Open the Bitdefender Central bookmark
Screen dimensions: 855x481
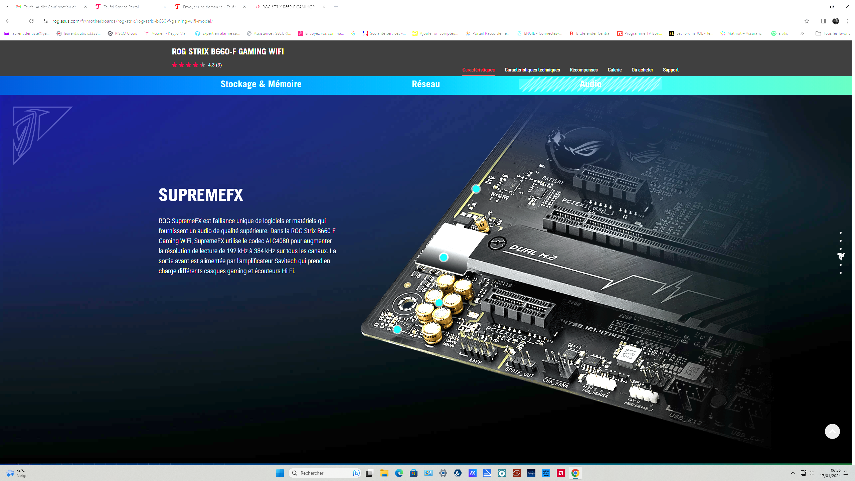tap(590, 33)
